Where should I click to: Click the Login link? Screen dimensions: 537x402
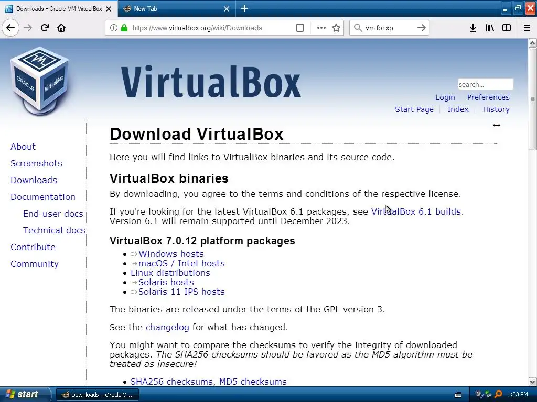[445, 97]
